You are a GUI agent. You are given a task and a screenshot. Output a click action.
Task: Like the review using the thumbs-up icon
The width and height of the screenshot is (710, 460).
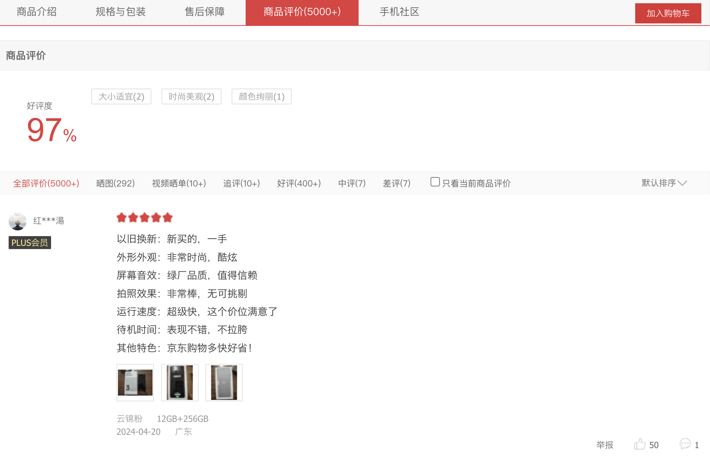point(640,445)
